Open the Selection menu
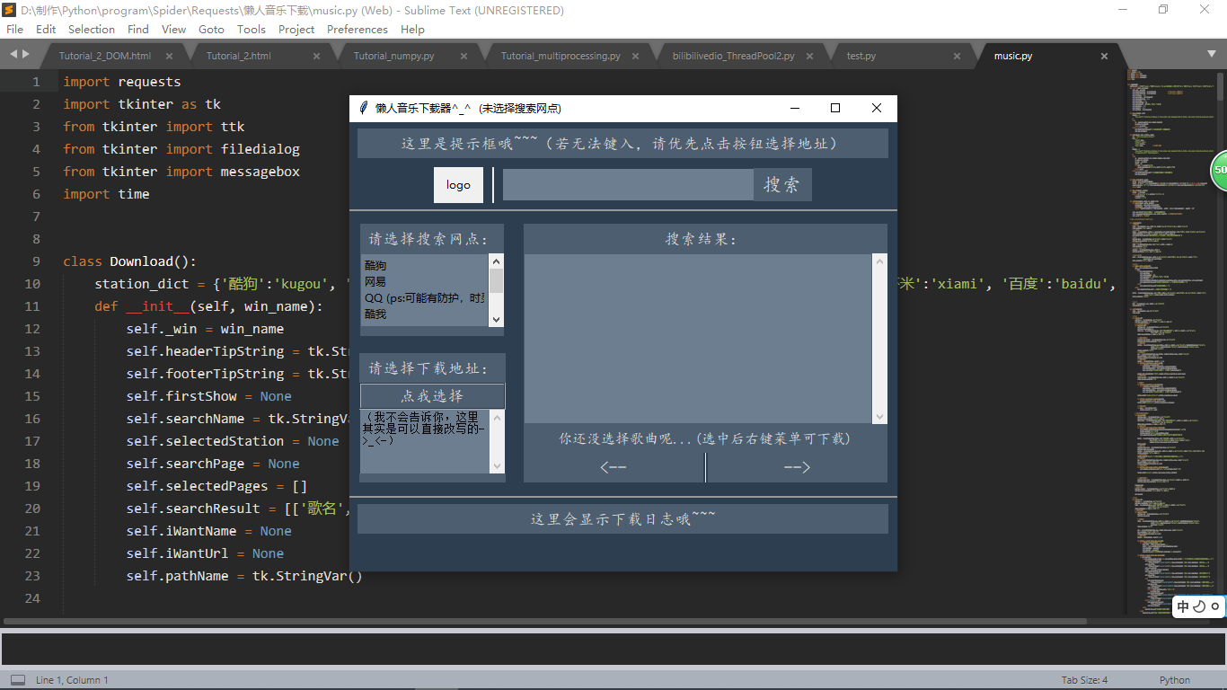Screen dimensions: 1227x690 [92, 29]
